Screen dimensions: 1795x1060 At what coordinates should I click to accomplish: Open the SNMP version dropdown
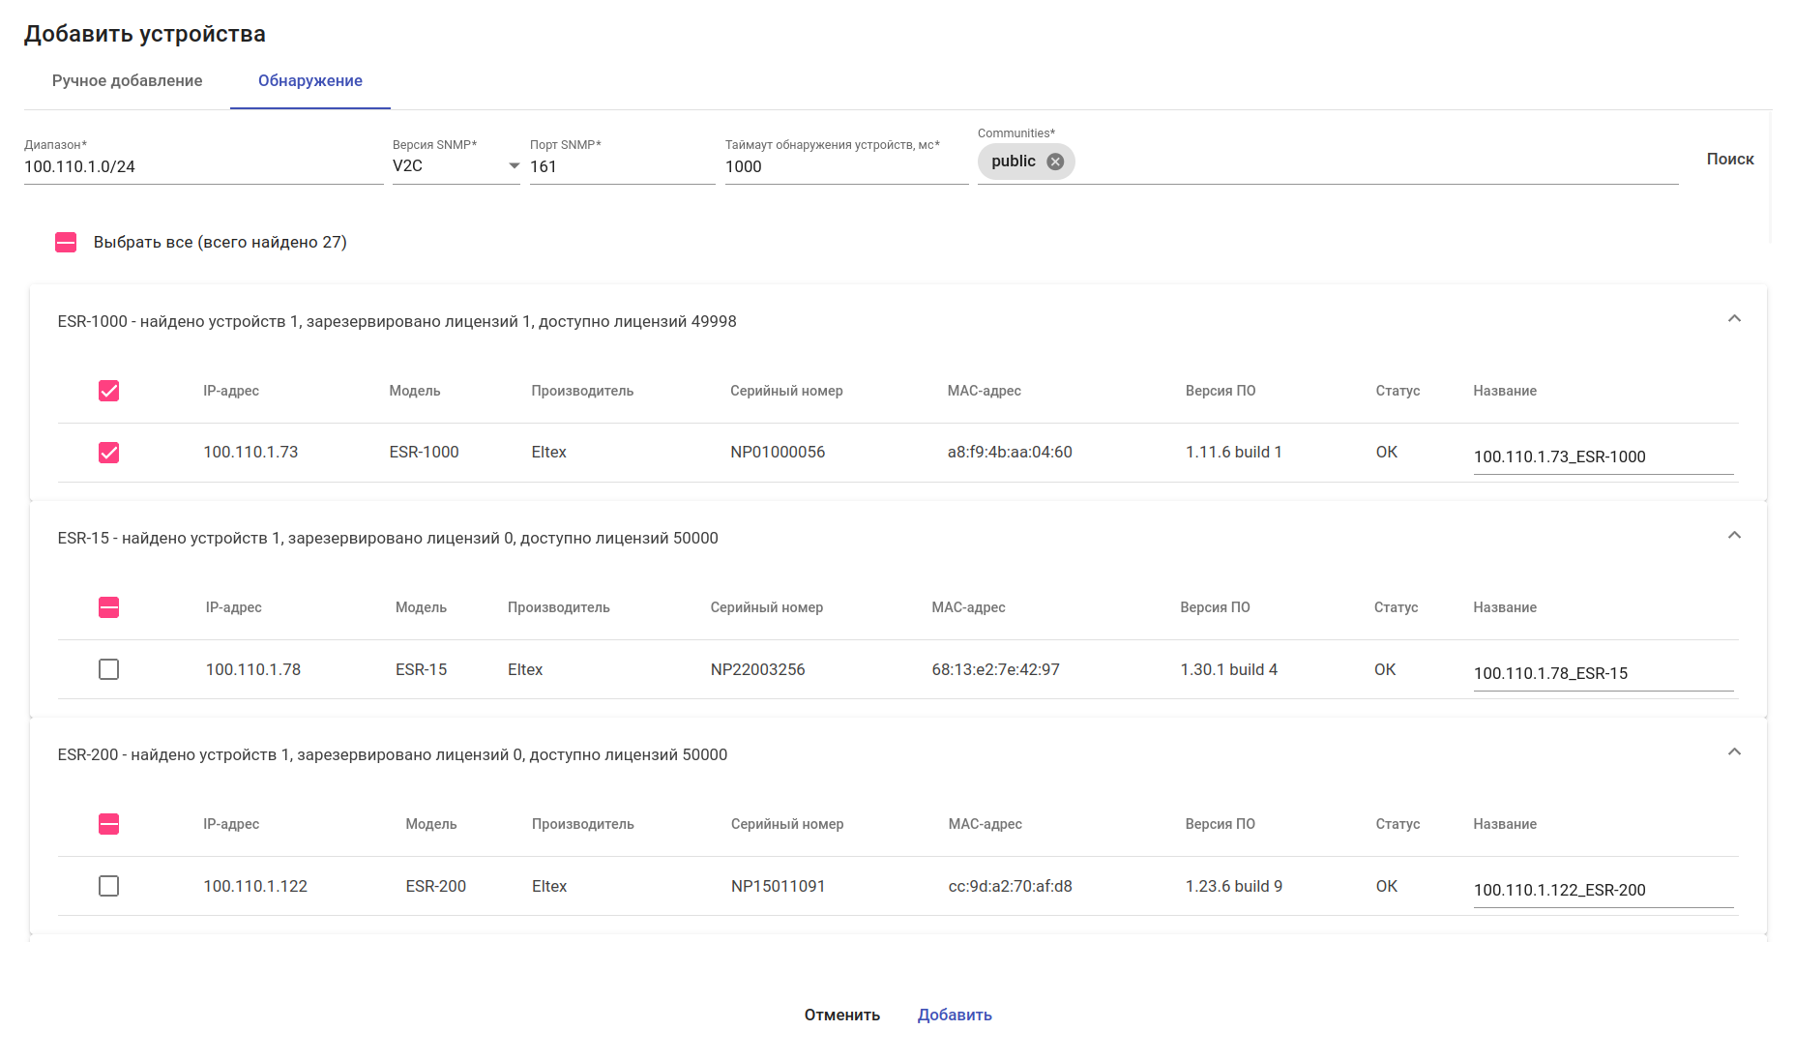coord(456,166)
